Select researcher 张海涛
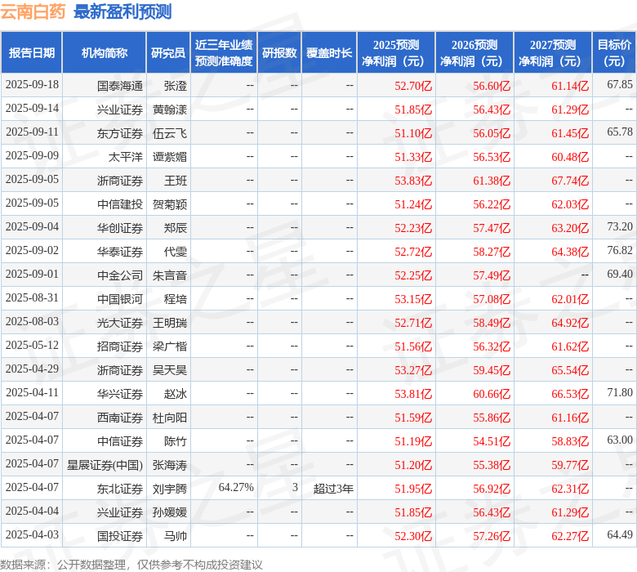 (x=170, y=465)
